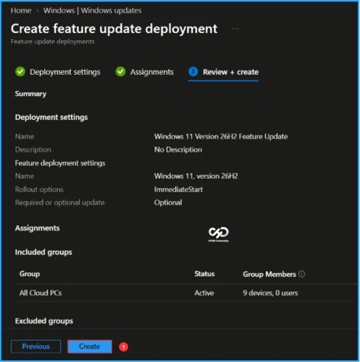Image resolution: width=360 pixels, height=362 pixels.
Task: Click the Rollout options label
Action: point(39,190)
